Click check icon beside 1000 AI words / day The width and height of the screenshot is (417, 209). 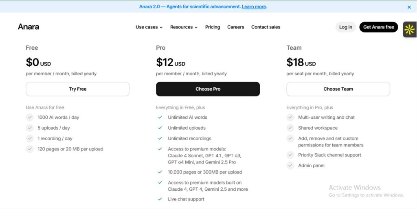click(30, 117)
